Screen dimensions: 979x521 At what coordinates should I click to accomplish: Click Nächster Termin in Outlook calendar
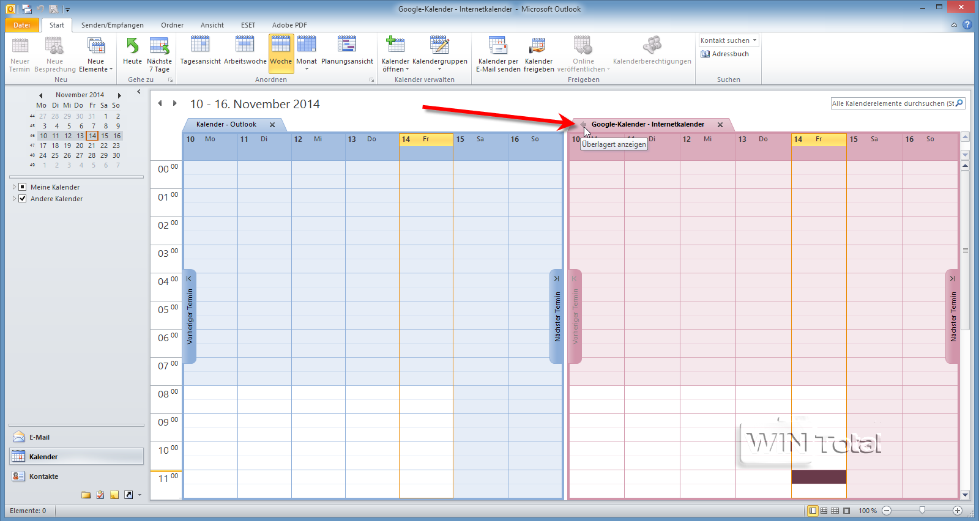557,316
